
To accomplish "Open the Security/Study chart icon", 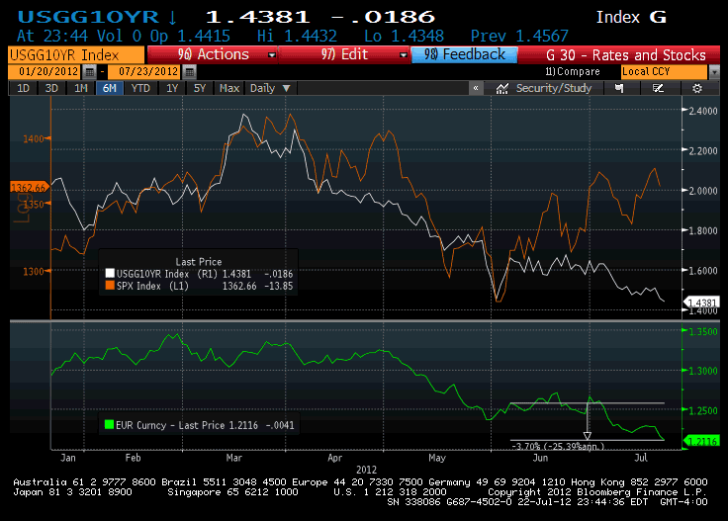I will pos(501,88).
